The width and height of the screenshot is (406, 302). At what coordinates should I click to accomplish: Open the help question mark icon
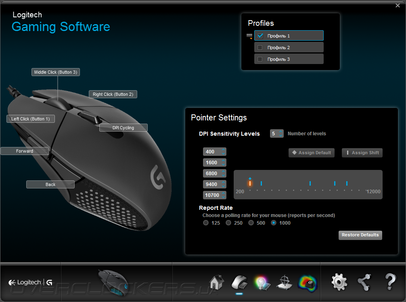click(390, 281)
